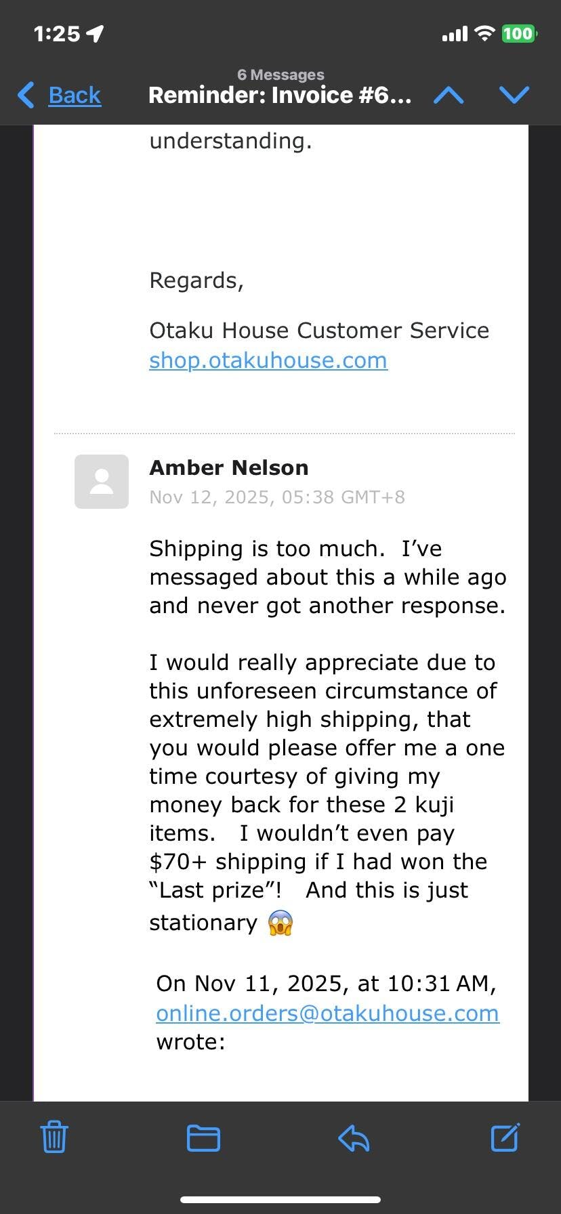Tap the battery indicator showing 100
561x1214 pixels.
518,33
